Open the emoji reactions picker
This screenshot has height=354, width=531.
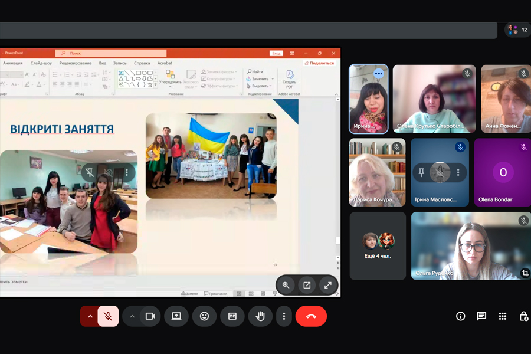(x=204, y=316)
